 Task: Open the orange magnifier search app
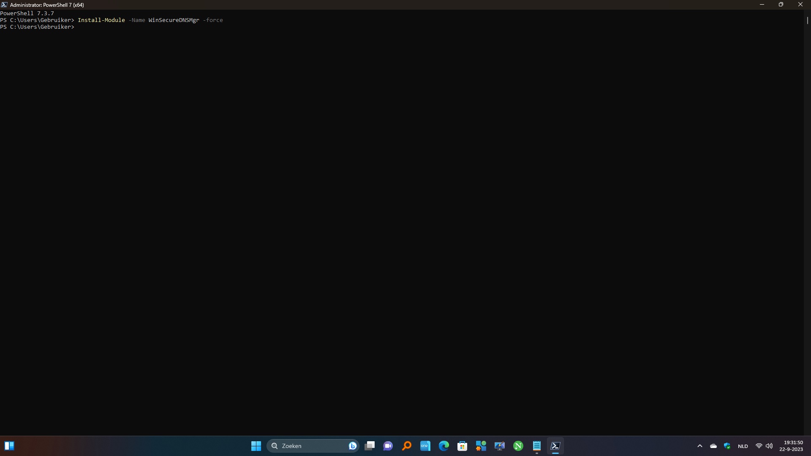point(407,446)
